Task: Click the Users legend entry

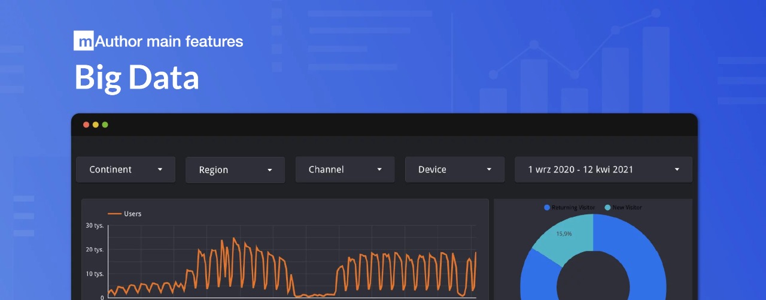Action: click(124, 214)
